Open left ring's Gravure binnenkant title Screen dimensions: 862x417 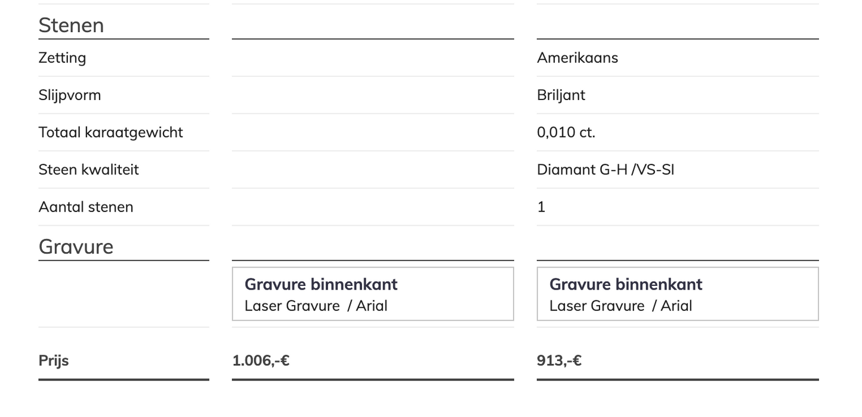click(321, 284)
